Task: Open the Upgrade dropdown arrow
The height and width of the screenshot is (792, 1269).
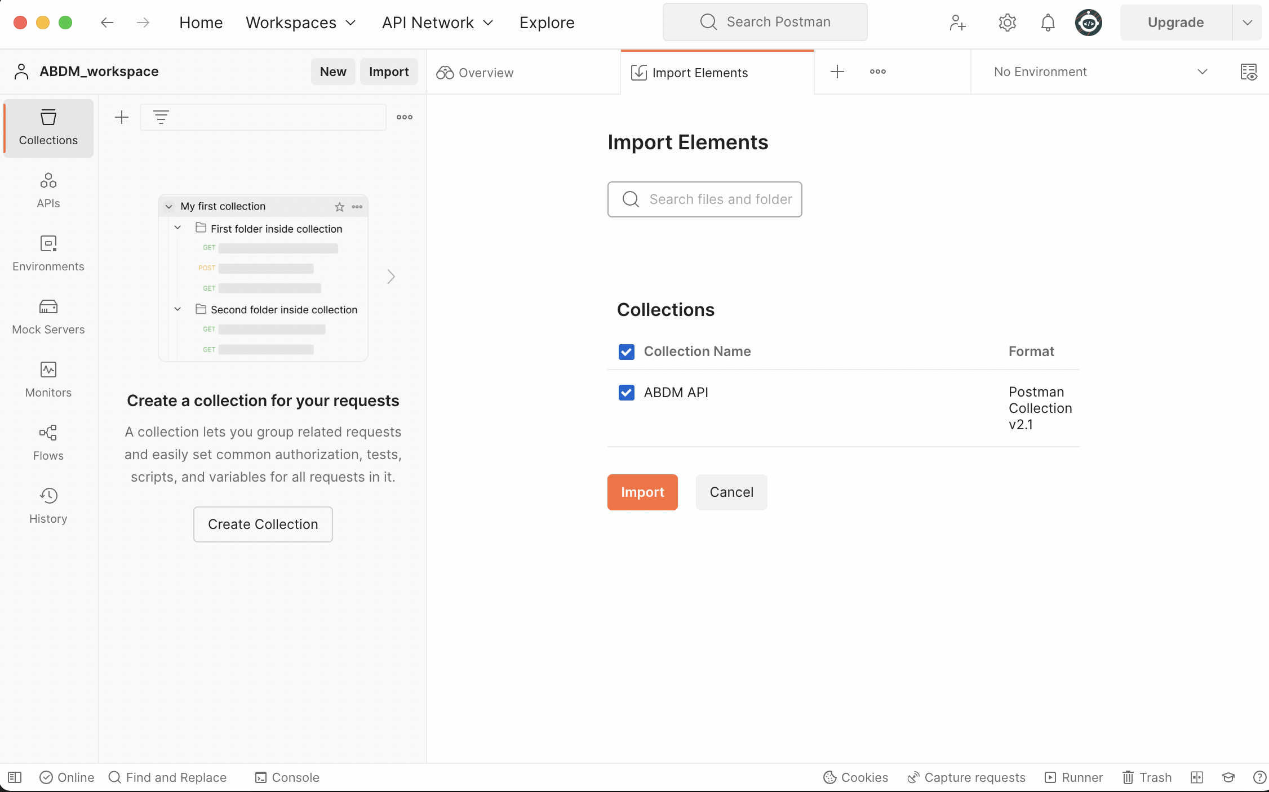Action: [x=1247, y=23]
